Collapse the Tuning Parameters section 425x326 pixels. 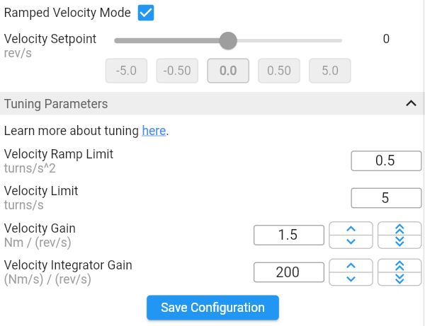[411, 103]
